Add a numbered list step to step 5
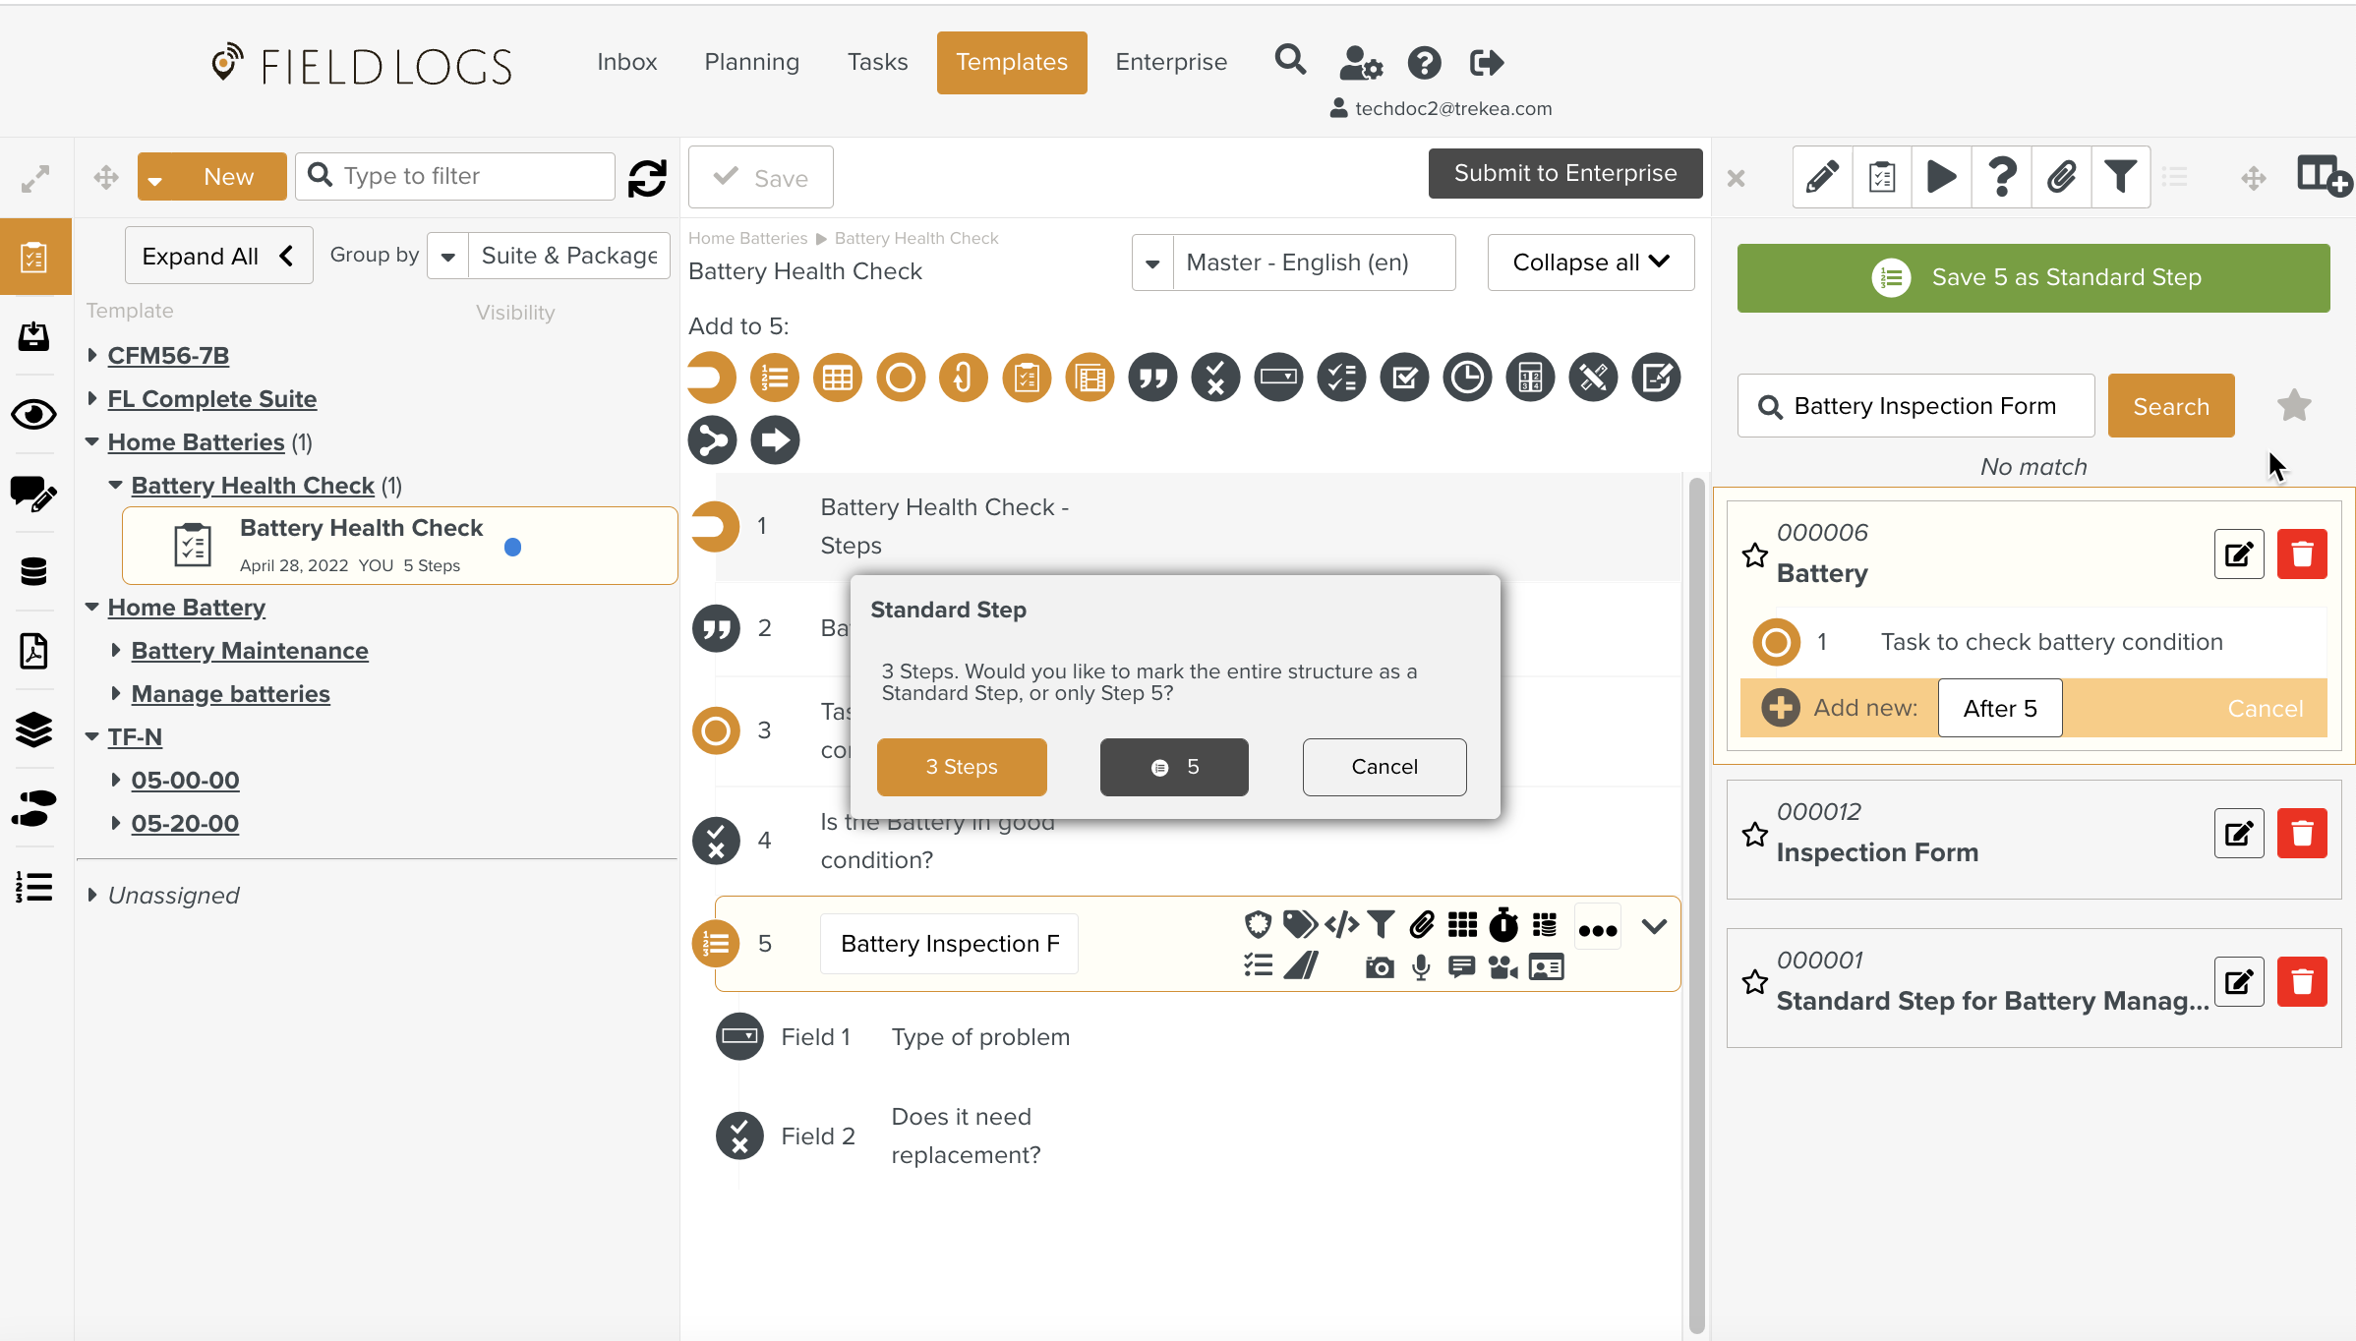This screenshot has width=2356, height=1341. point(775,378)
